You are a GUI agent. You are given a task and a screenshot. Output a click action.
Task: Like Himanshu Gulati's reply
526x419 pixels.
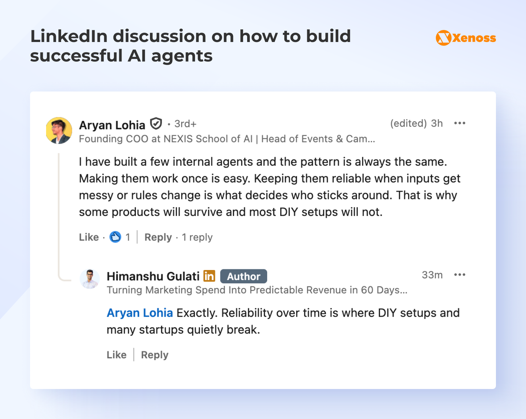pos(116,355)
